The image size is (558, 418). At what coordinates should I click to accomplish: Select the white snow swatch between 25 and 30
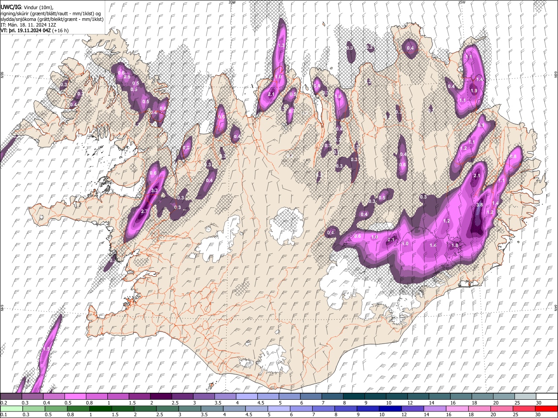[x=526, y=397]
